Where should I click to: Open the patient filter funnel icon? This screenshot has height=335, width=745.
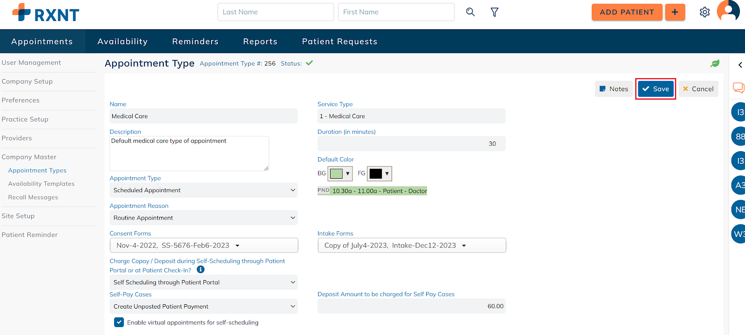[494, 12]
